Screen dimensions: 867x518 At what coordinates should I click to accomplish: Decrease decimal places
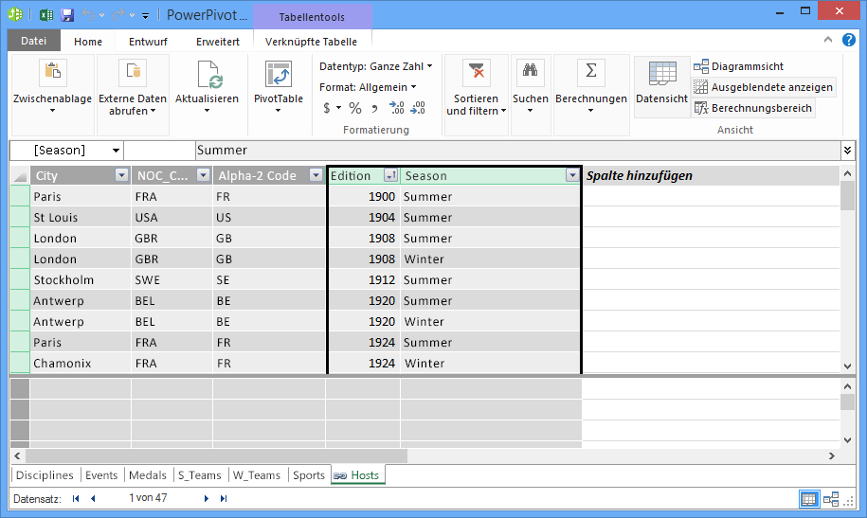click(418, 108)
